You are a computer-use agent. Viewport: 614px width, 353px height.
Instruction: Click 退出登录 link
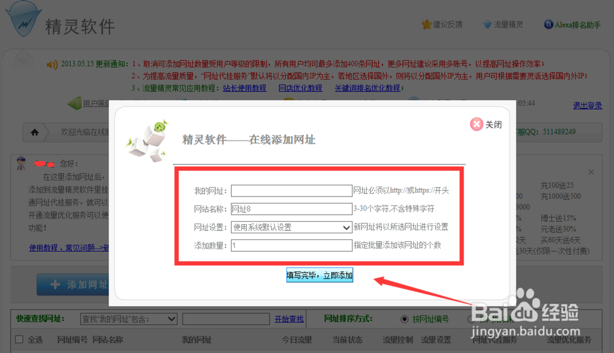tap(588, 105)
